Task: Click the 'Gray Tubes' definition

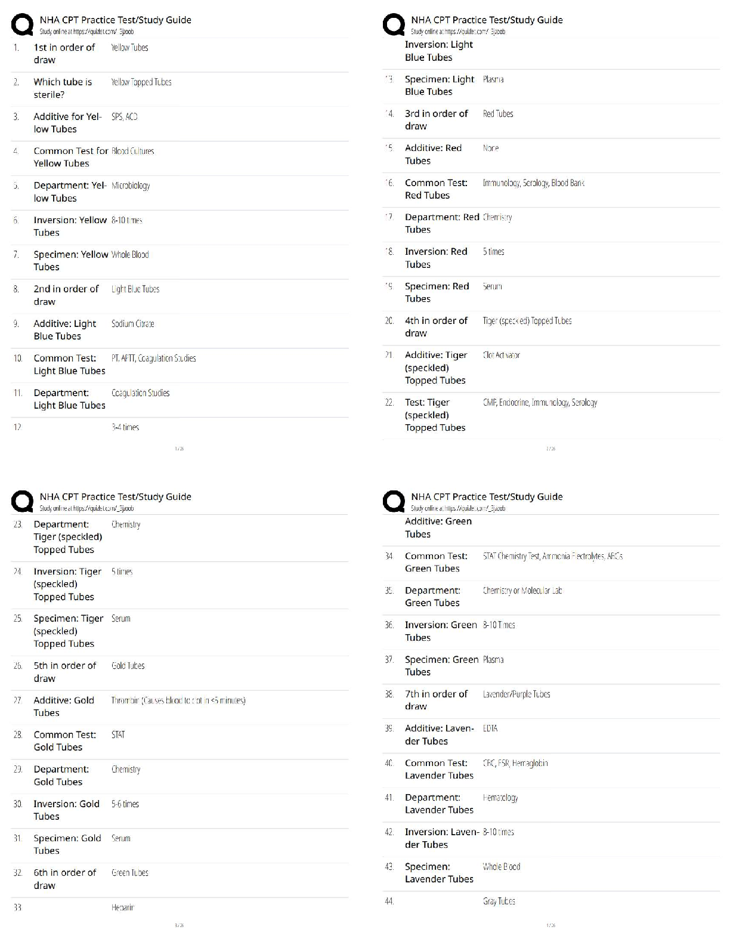Action: 499,901
